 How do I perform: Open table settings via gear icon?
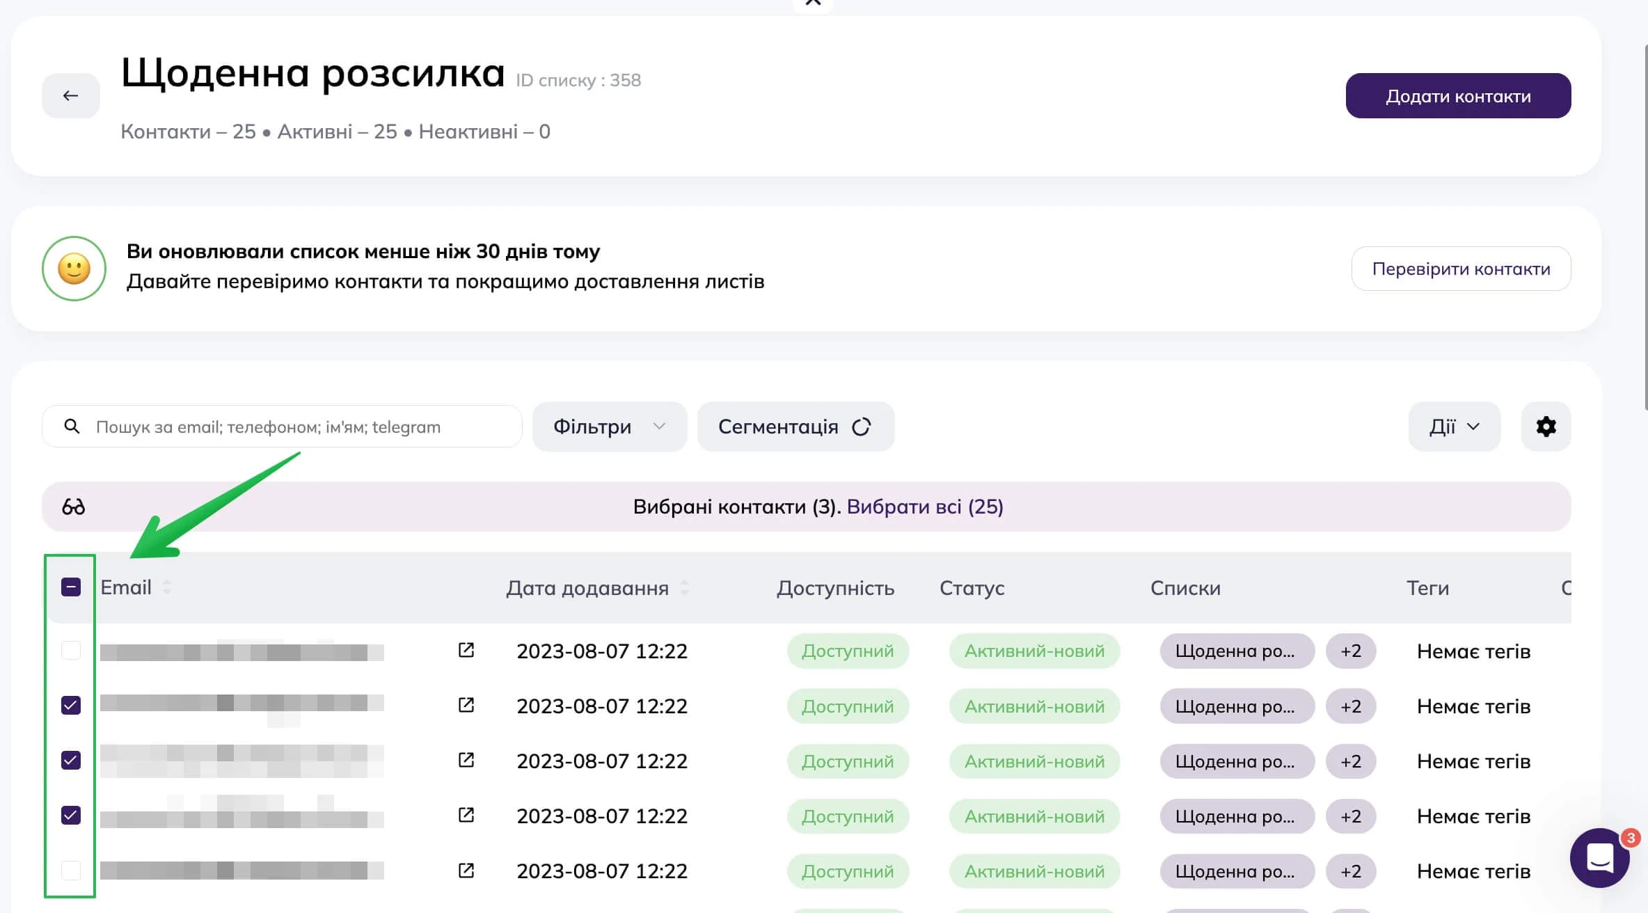1546,427
